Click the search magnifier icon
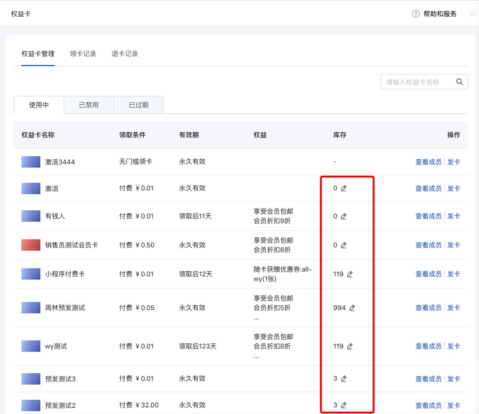Image resolution: width=479 pixels, height=414 pixels. 459,82
